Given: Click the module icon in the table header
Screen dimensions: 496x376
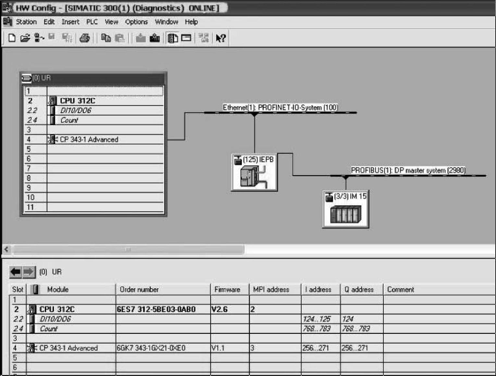Looking at the screenshot, I should pyautogui.click(x=36, y=289).
